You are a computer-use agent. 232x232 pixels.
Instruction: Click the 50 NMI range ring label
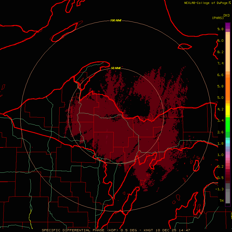[116, 68]
